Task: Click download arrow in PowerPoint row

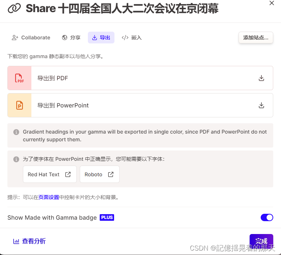Action: (261, 105)
